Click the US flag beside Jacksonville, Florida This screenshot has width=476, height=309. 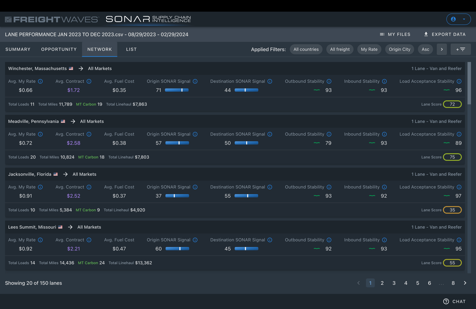click(x=56, y=174)
